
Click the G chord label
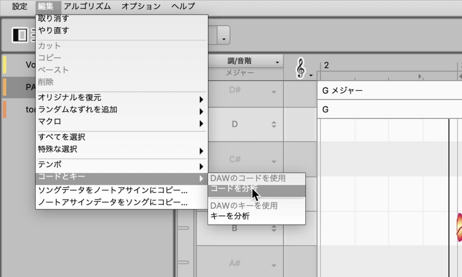pyautogui.click(x=325, y=110)
